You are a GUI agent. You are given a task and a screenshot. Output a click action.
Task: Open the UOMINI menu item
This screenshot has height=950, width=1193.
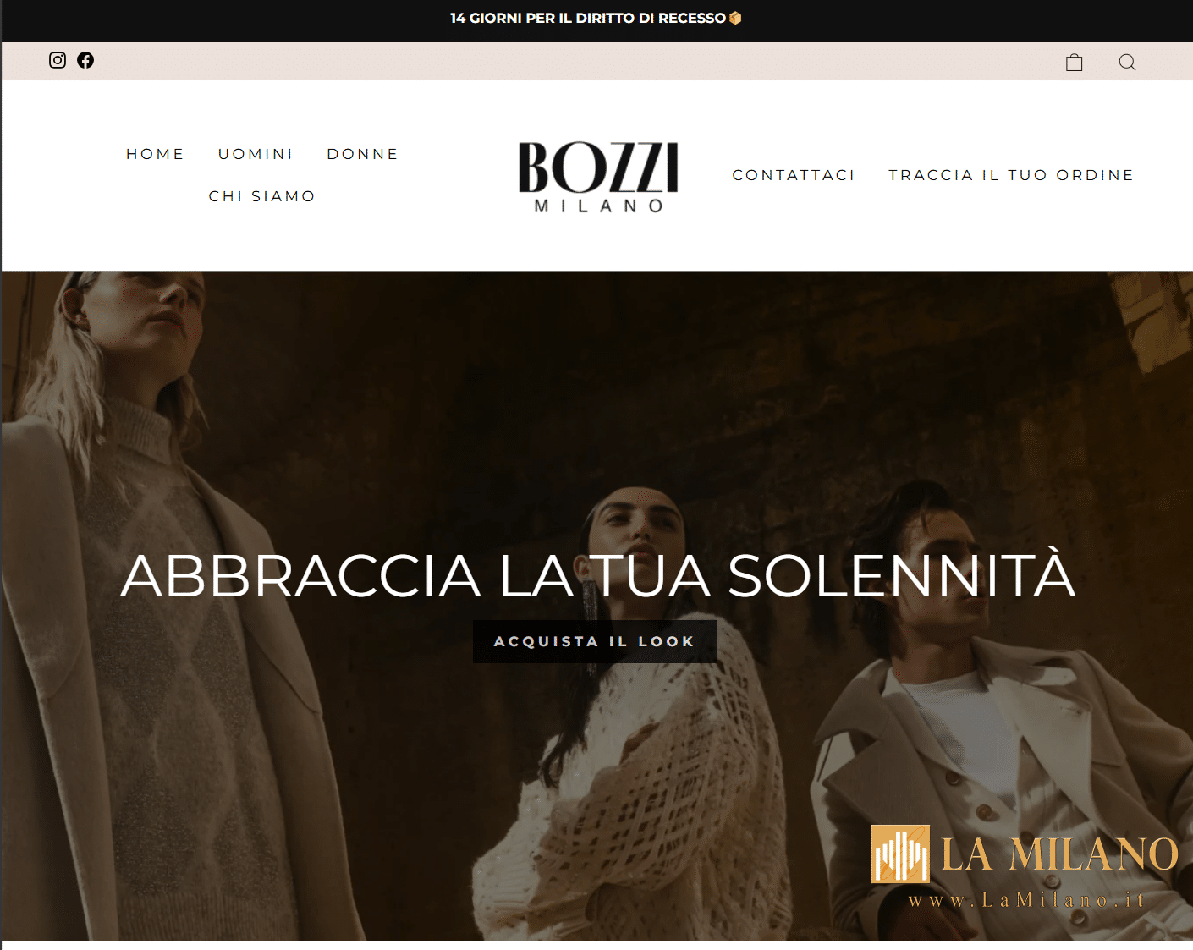click(x=256, y=154)
